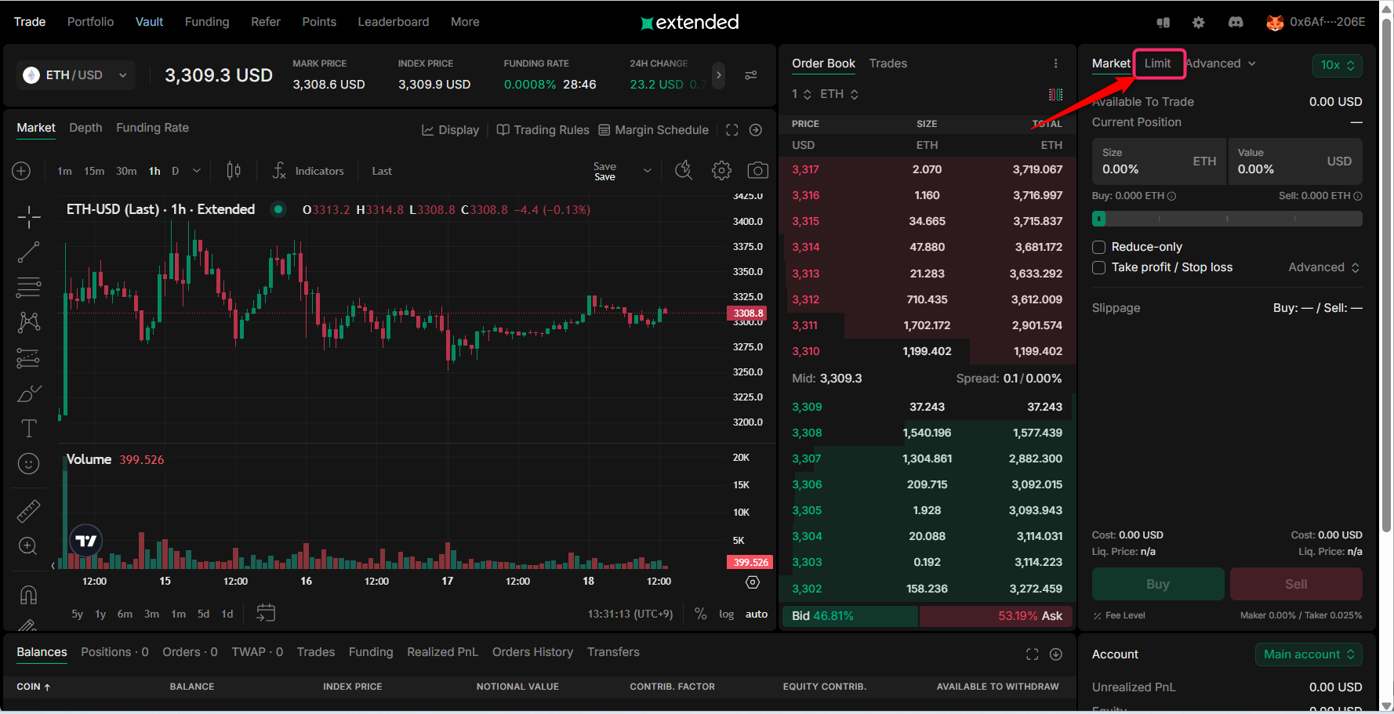Enable Take profit / Stop loss checkbox
The height and width of the screenshot is (714, 1394).
coord(1099,267)
